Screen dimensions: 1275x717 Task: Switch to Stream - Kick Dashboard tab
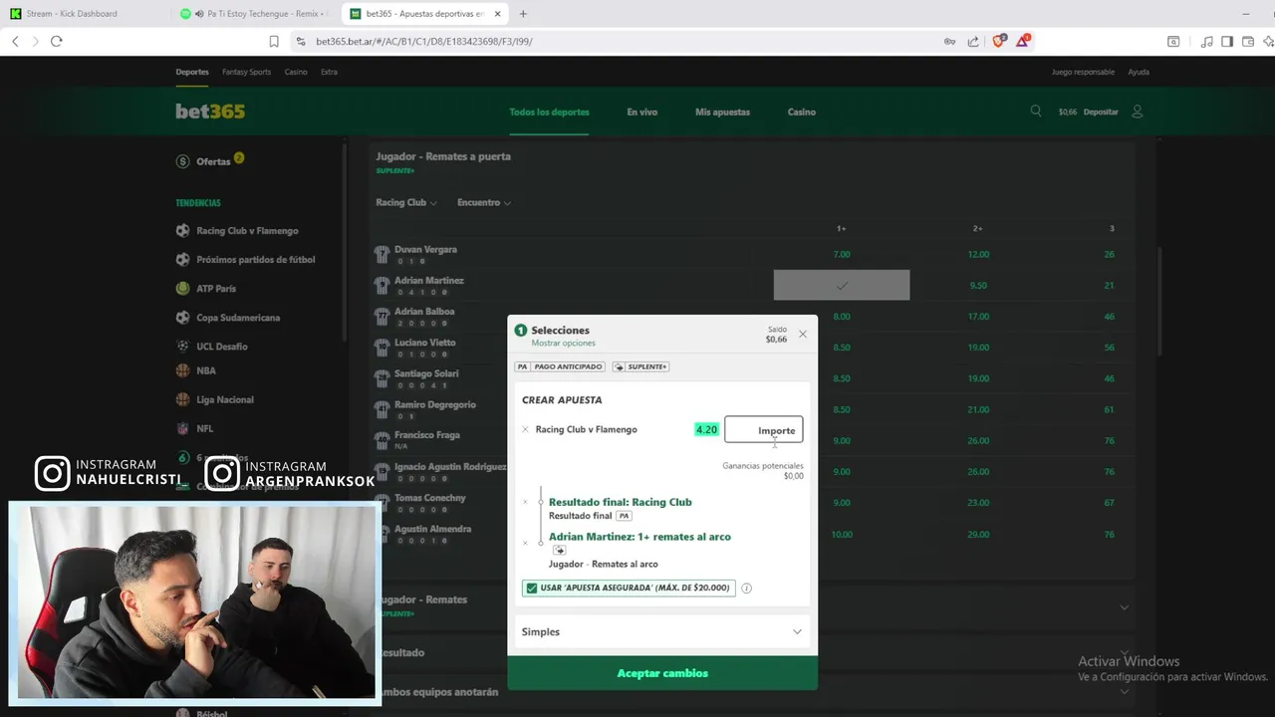[x=85, y=14]
